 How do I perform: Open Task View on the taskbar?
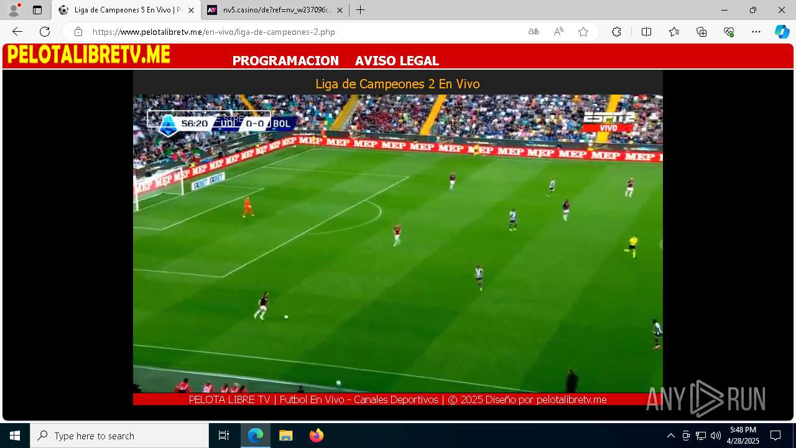coord(224,436)
